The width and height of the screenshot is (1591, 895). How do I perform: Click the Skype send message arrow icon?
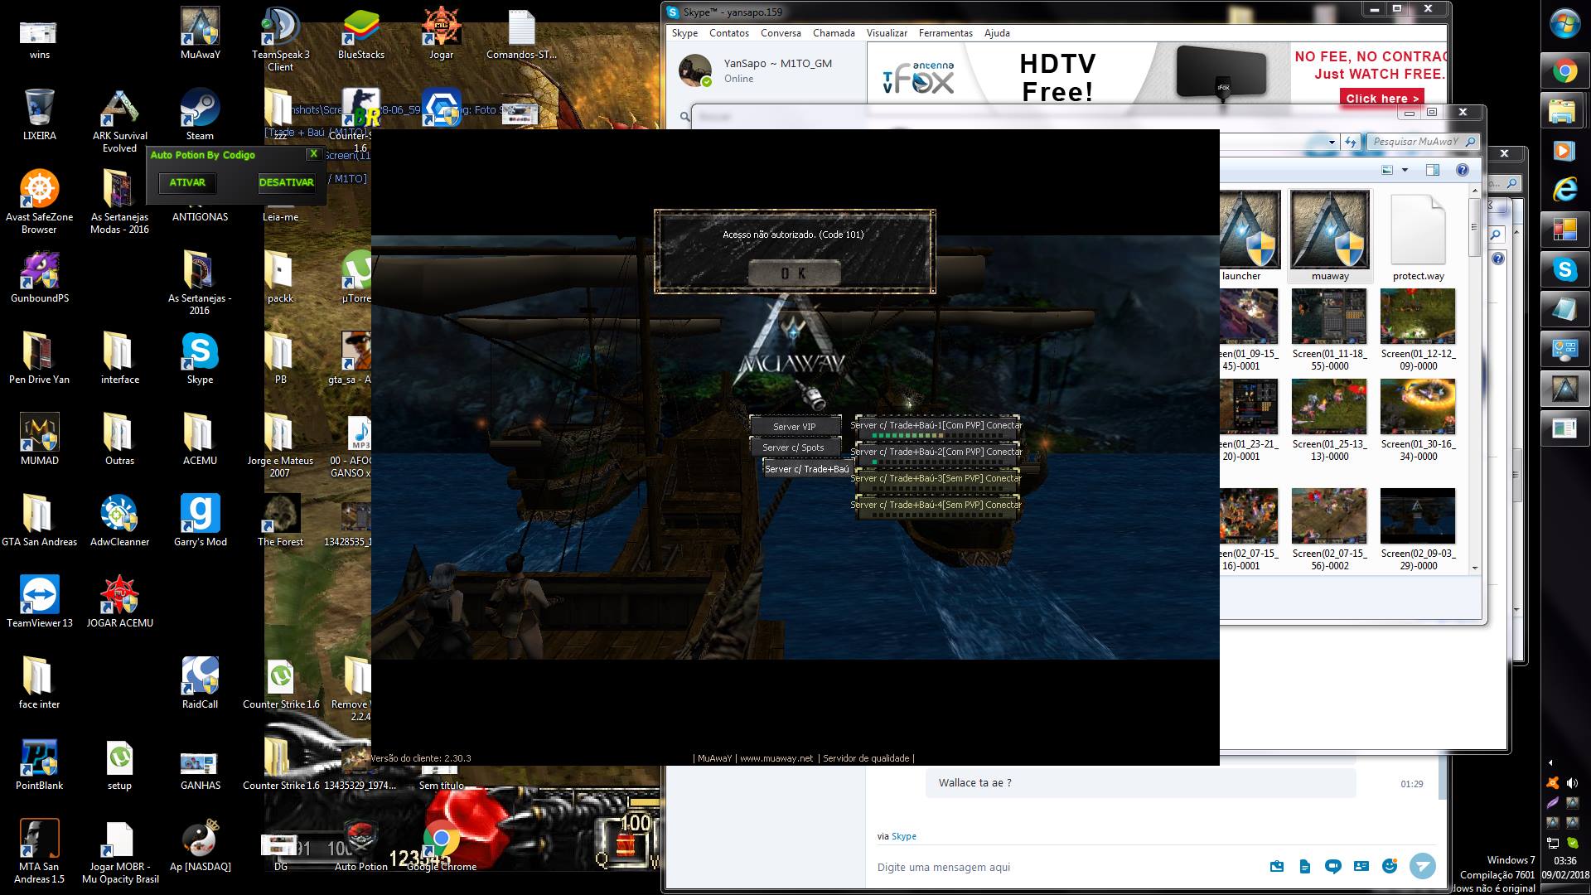1422,866
